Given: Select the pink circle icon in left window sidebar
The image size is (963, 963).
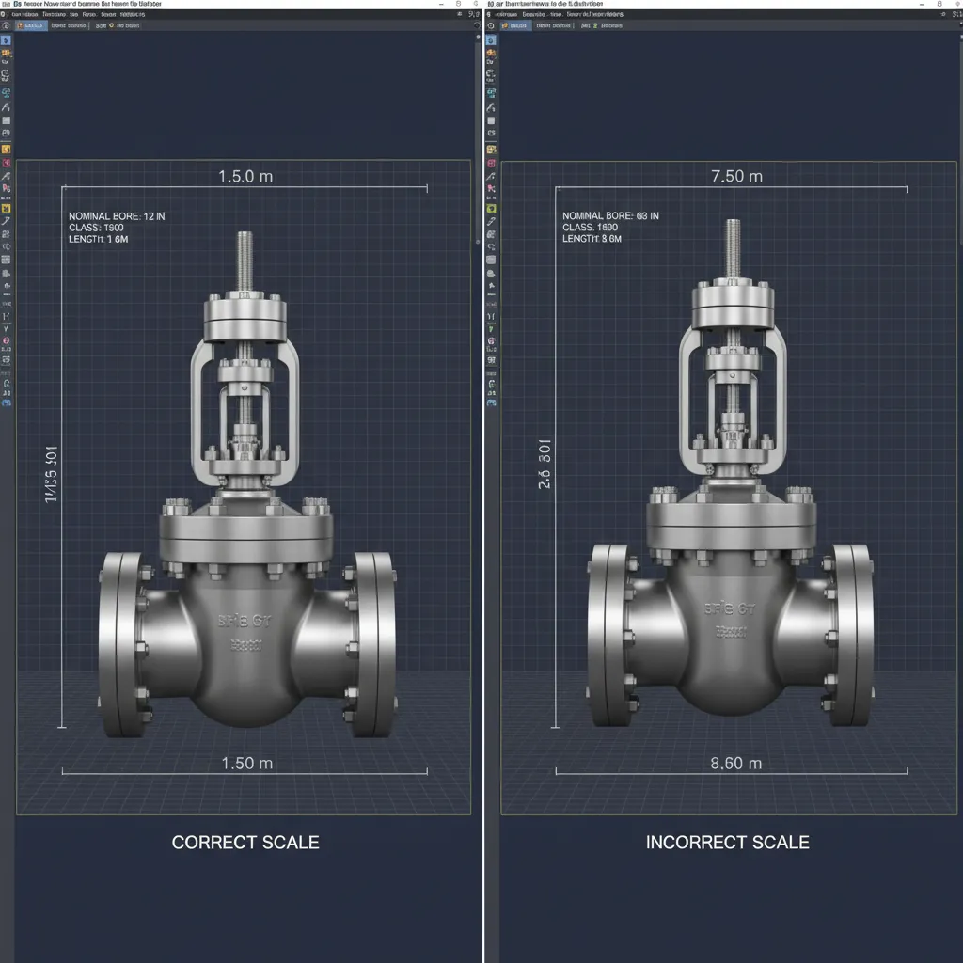Looking at the screenshot, I should [x=6, y=340].
